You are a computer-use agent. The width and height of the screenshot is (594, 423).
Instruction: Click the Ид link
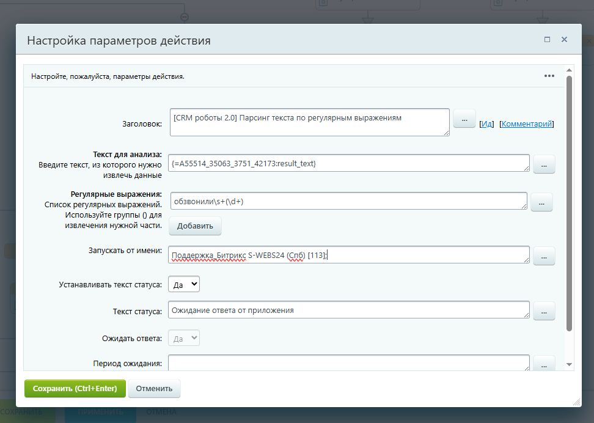pos(486,123)
